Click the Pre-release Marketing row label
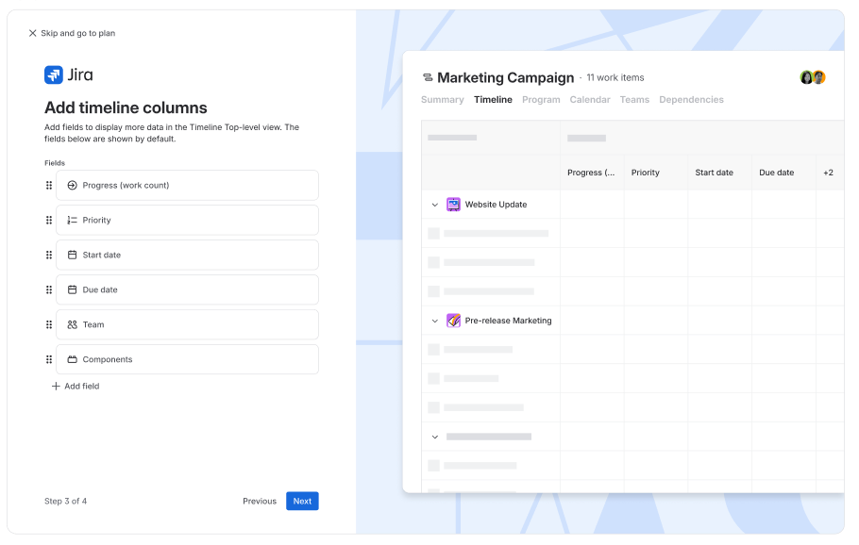 point(509,321)
